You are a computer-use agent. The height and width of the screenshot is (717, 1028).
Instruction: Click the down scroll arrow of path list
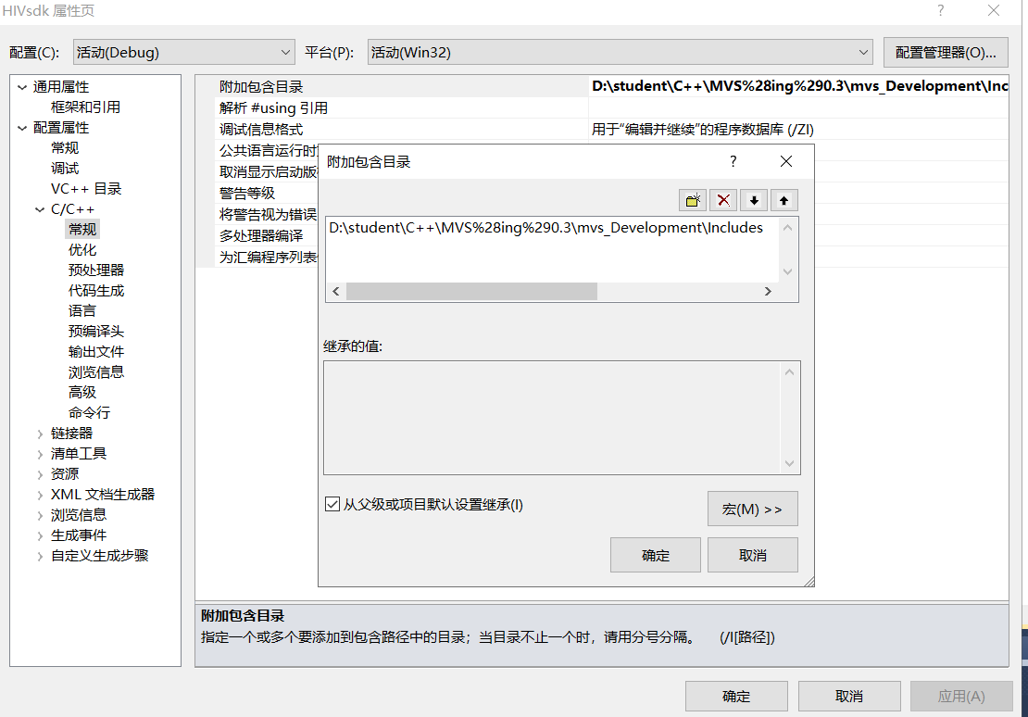[x=787, y=271]
